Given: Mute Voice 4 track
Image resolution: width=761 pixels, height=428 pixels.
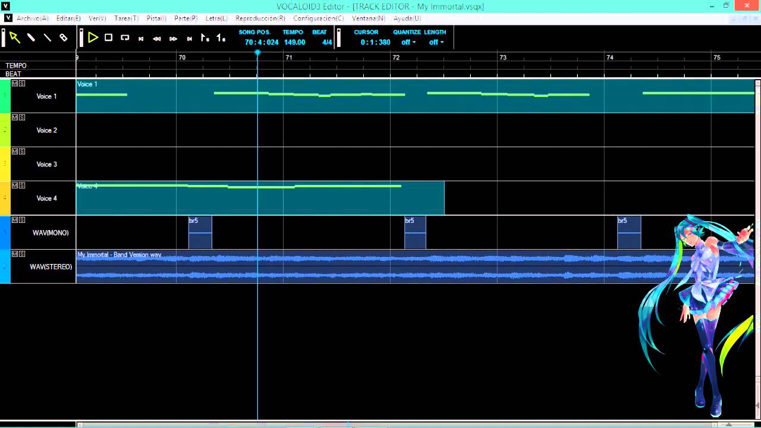Looking at the screenshot, I should click(x=15, y=185).
